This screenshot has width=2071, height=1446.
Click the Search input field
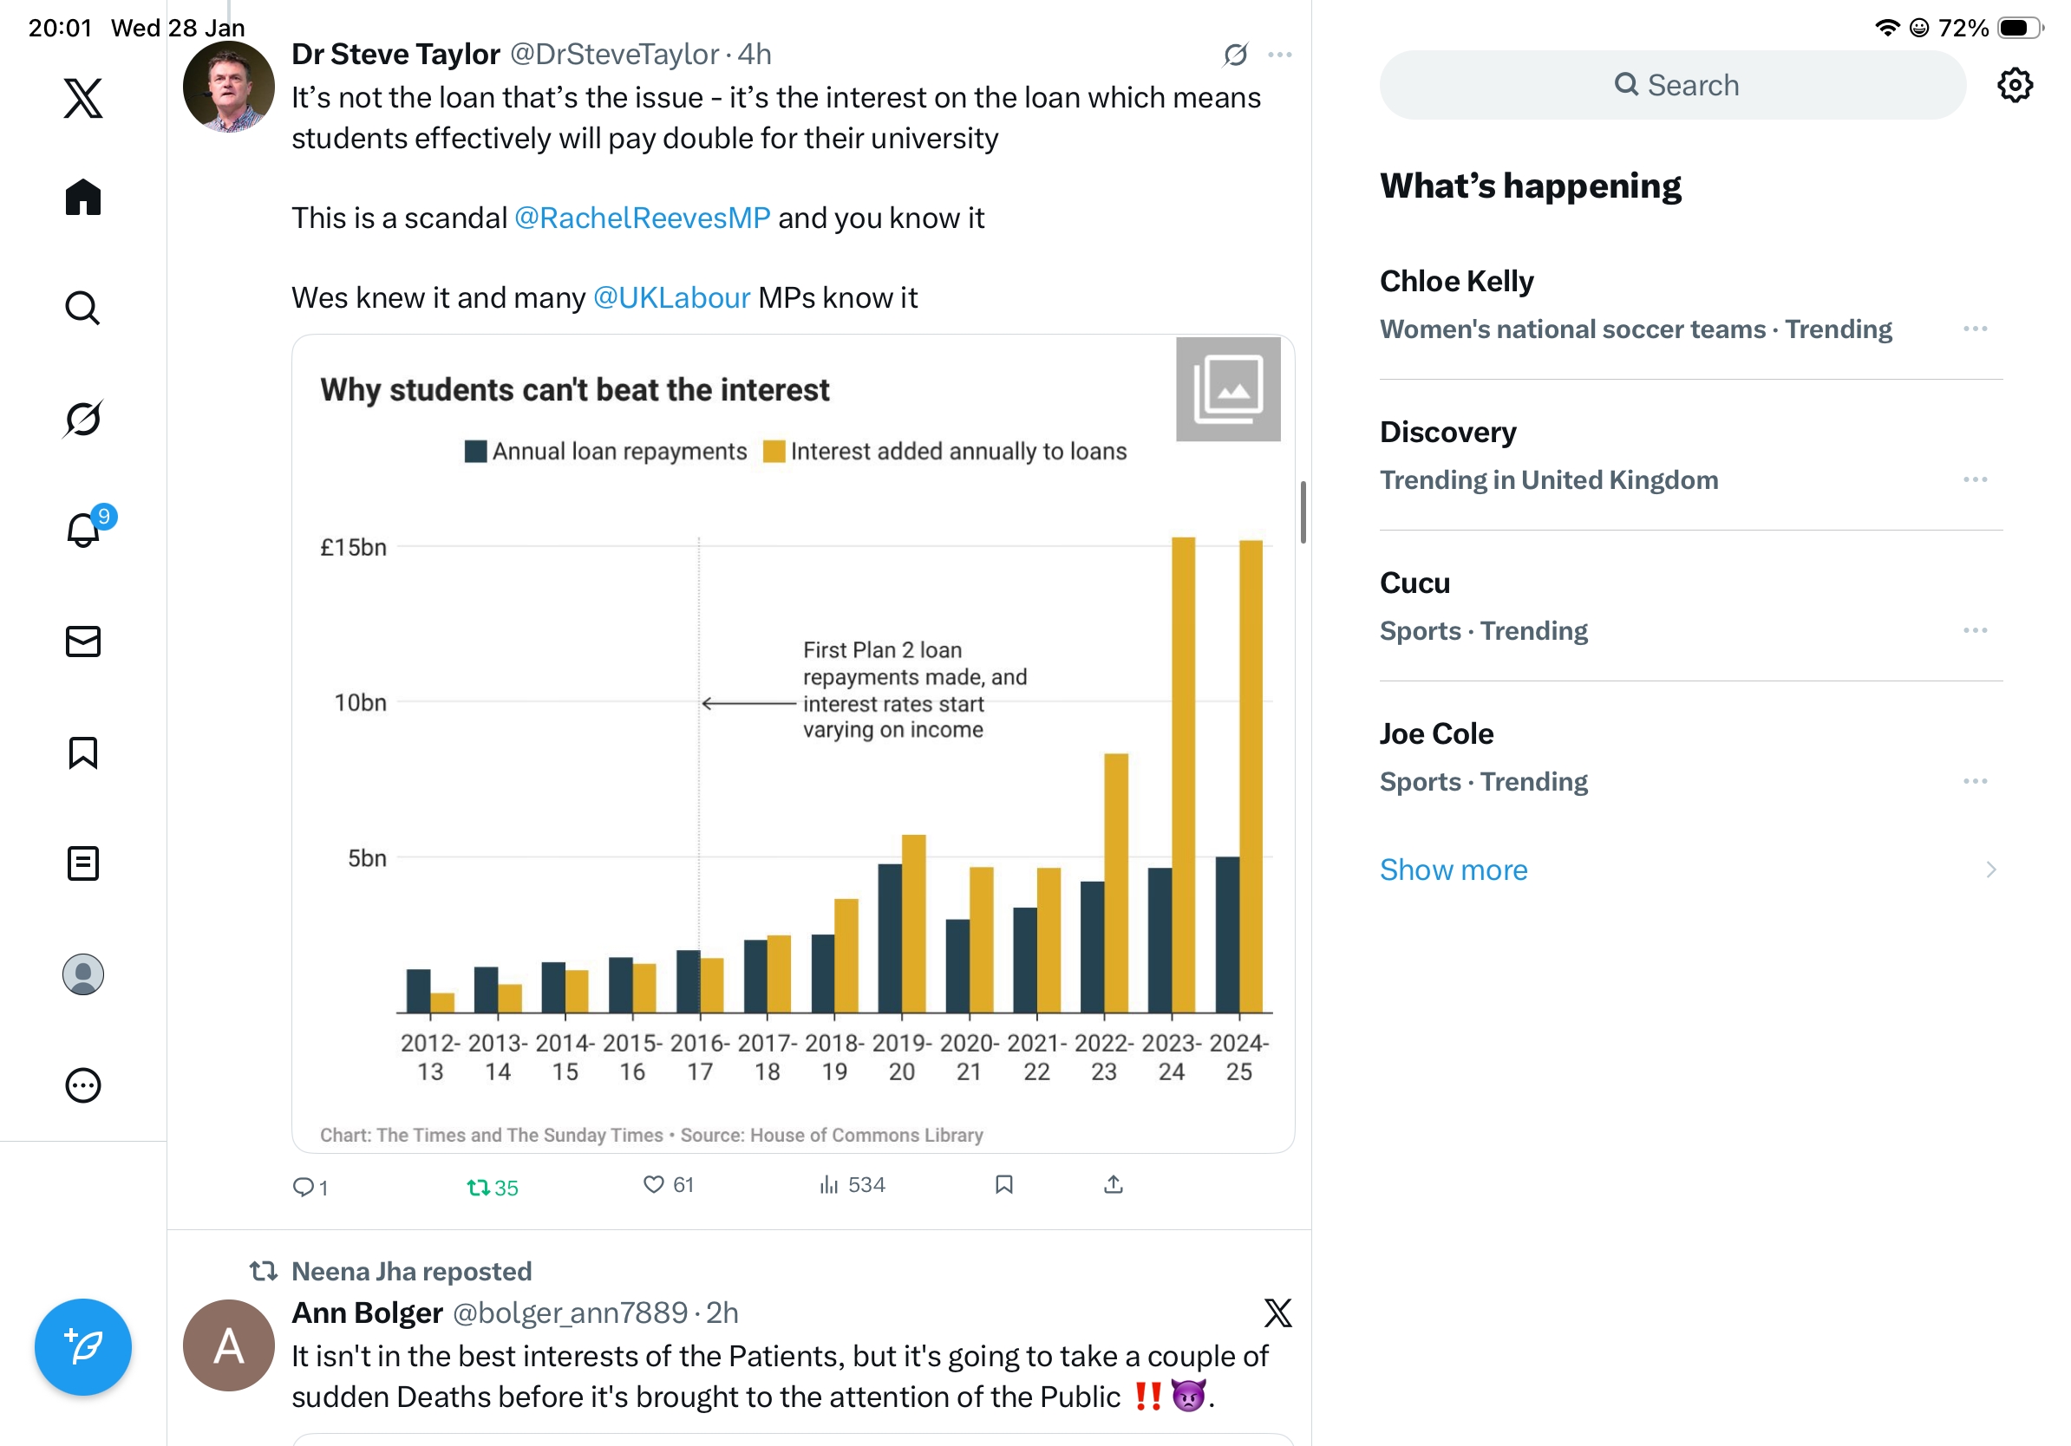[1673, 86]
